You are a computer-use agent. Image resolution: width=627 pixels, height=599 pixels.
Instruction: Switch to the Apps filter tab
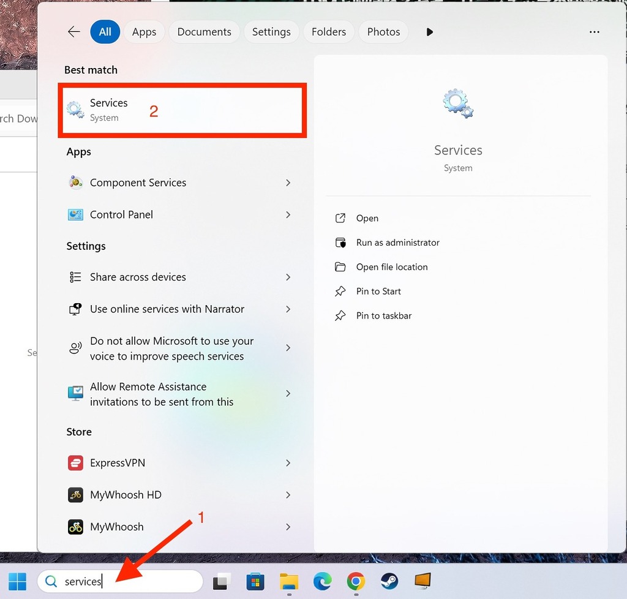click(144, 31)
